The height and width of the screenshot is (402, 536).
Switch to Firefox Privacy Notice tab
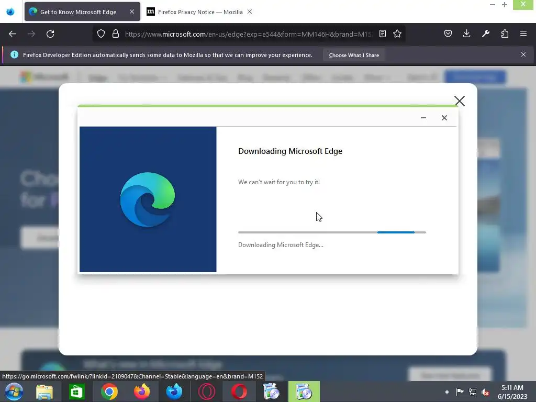(x=200, y=12)
